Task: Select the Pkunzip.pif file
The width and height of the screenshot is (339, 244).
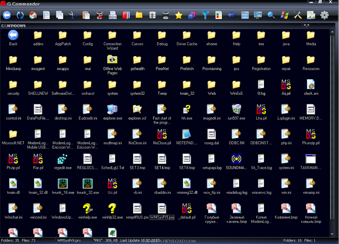Action: [x=311, y=138]
